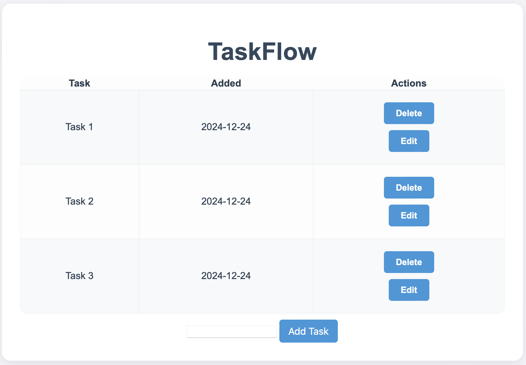Focus the new task text input

[x=231, y=332]
